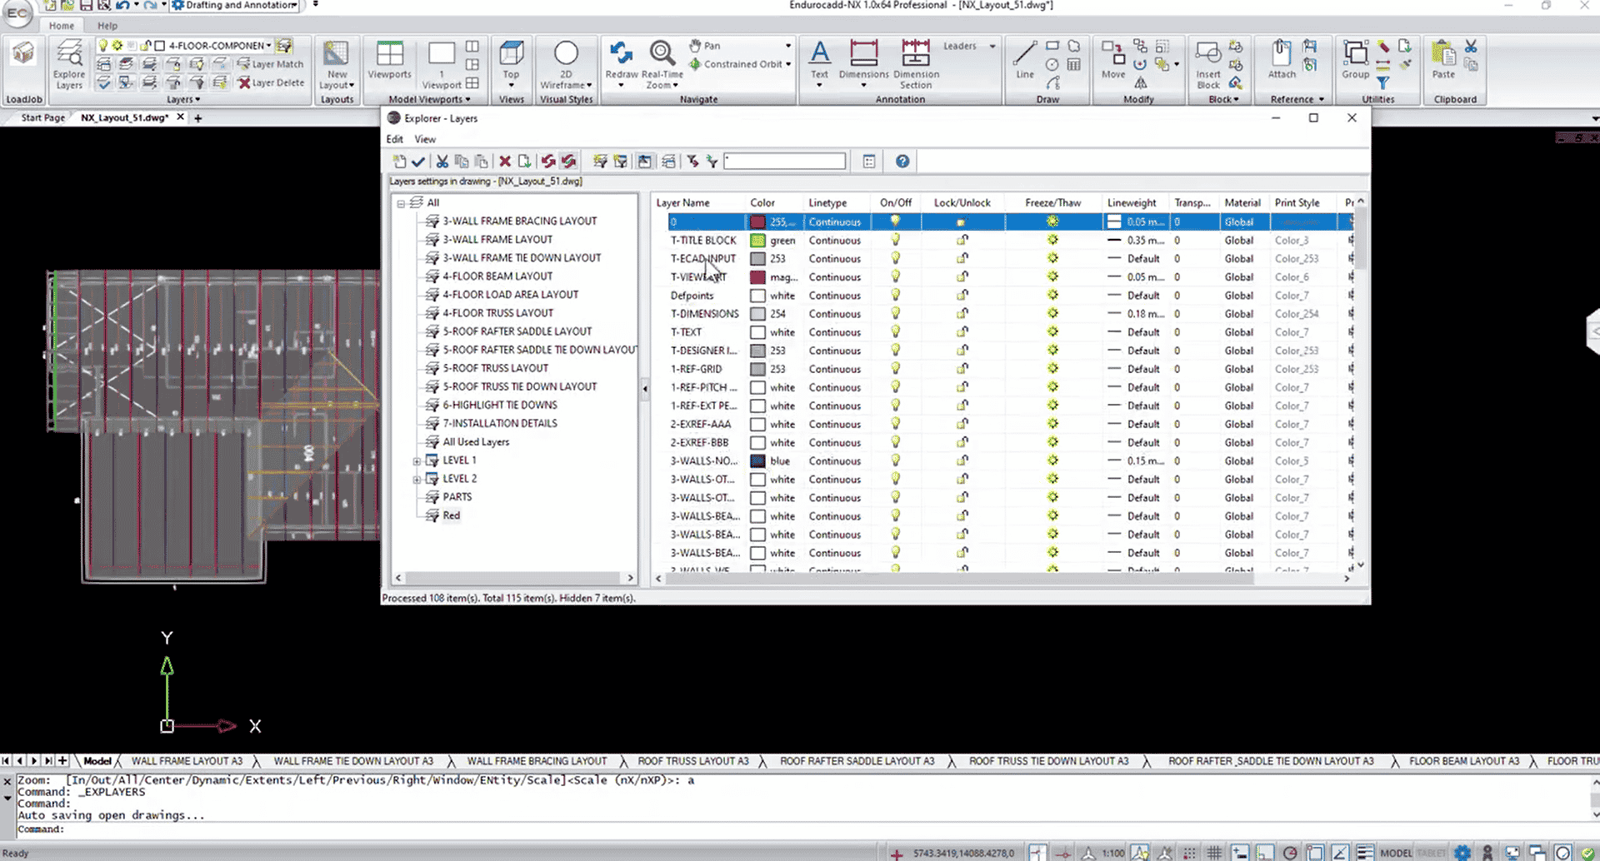1600x861 pixels.
Task: Turn off the T-TITLE BLOCK layer lightbulb
Action: (x=895, y=240)
